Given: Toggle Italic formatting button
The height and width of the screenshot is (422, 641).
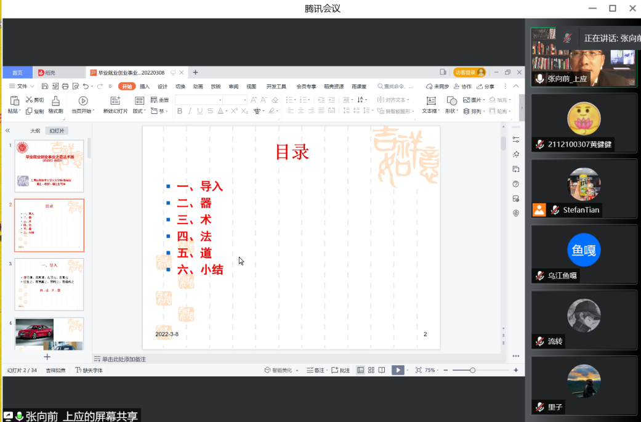Looking at the screenshot, I should point(190,112).
